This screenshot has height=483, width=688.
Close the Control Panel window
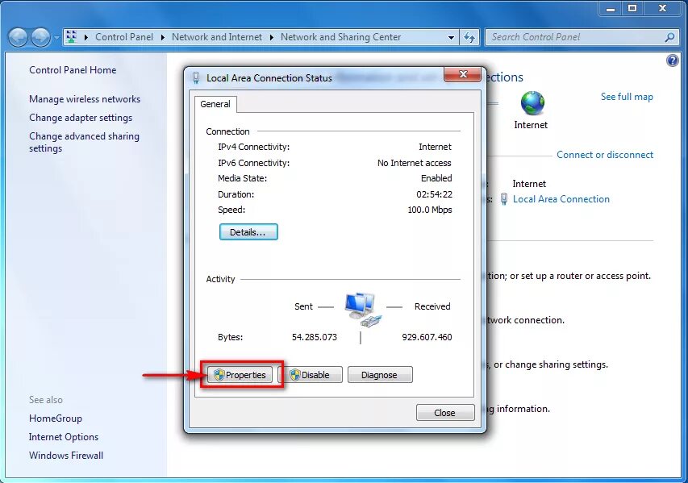pyautogui.click(x=662, y=8)
